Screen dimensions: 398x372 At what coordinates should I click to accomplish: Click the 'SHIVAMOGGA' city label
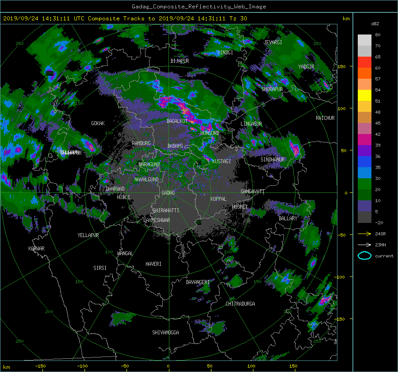click(165, 333)
